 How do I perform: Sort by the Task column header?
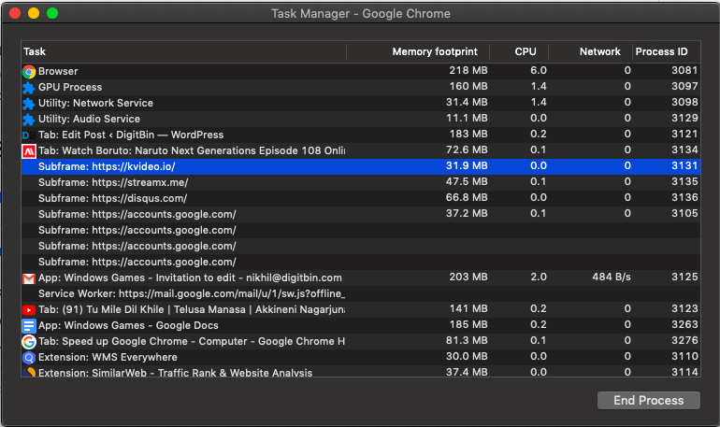182,51
